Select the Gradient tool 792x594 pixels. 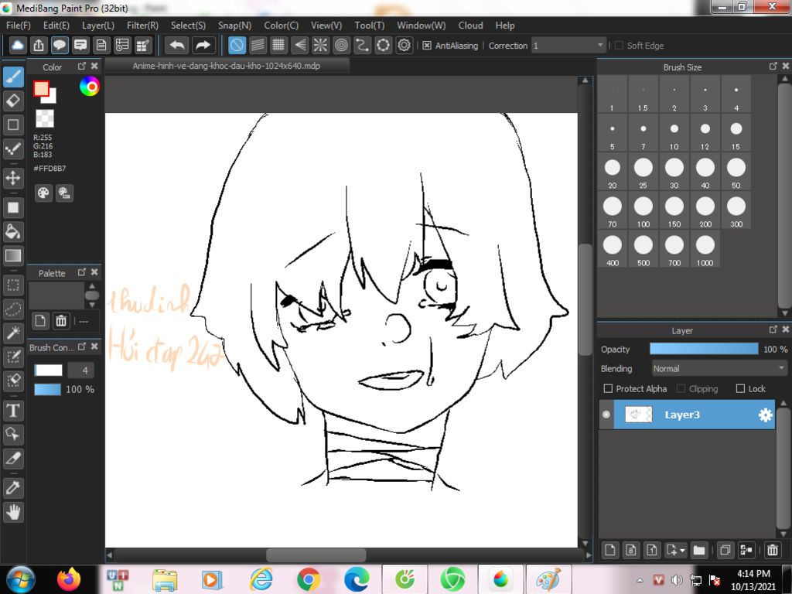(x=13, y=255)
